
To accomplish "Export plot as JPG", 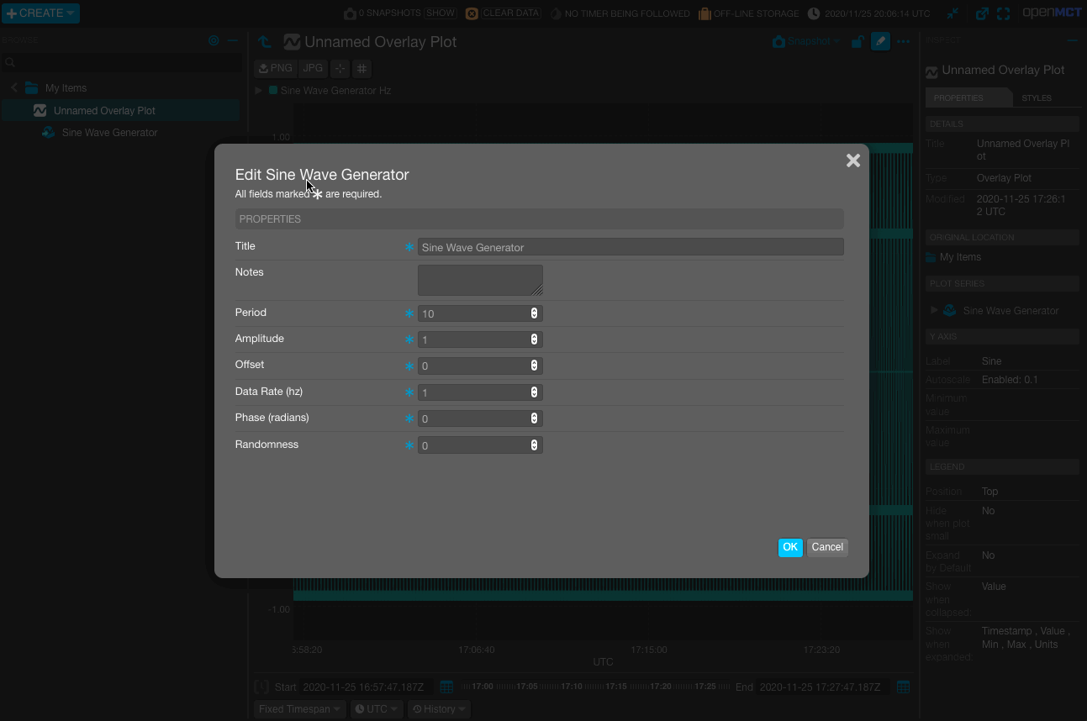I will coord(313,68).
